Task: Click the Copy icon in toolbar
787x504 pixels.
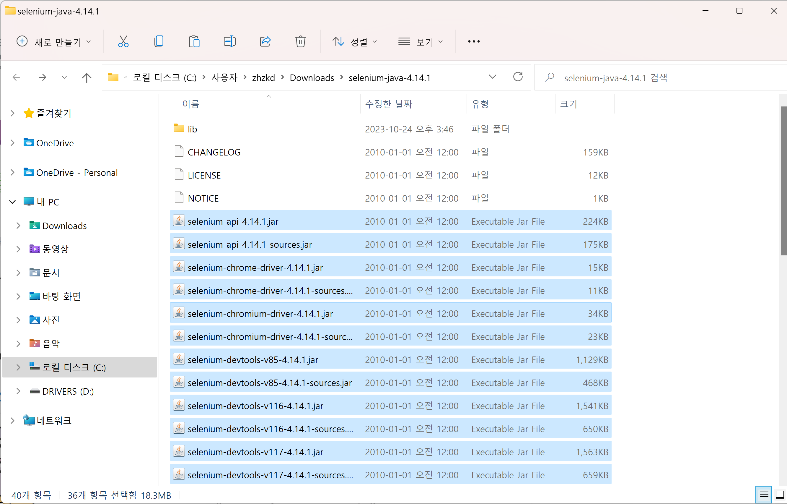Action: tap(159, 42)
